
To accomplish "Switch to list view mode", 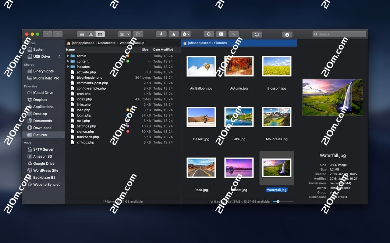I will tap(82, 34).
